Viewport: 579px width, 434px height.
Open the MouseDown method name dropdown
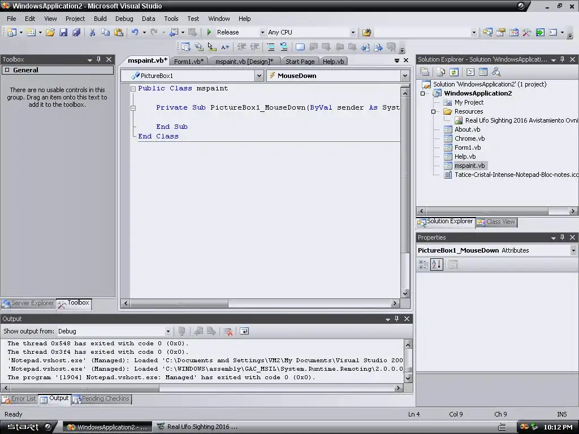tap(405, 76)
